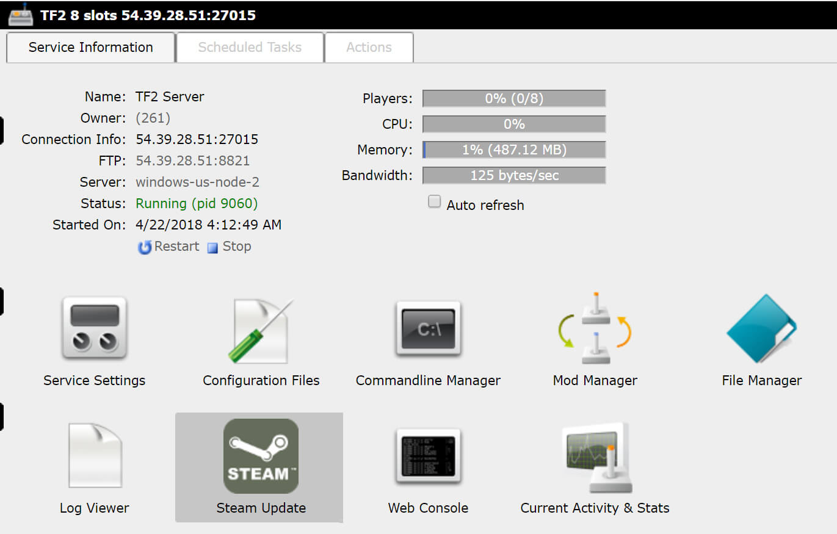Launch the Commandline Manager icon

[x=428, y=328]
